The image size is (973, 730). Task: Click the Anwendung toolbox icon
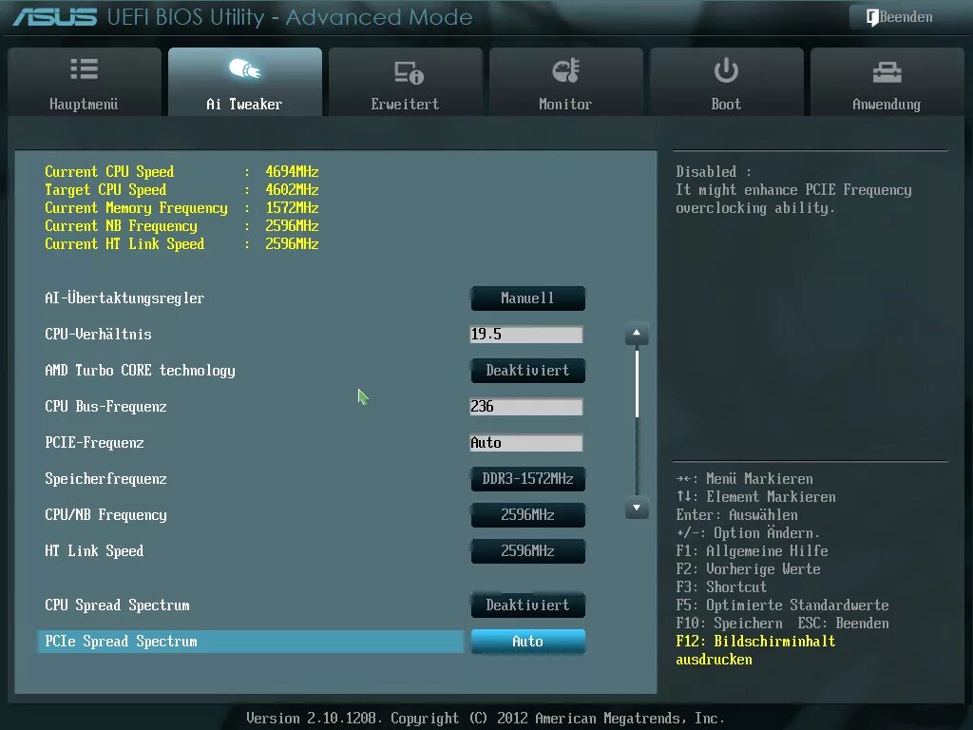tap(887, 72)
